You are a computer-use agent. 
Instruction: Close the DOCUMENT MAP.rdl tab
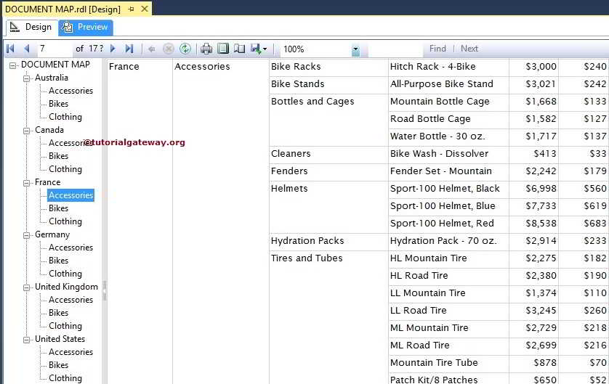pos(144,9)
